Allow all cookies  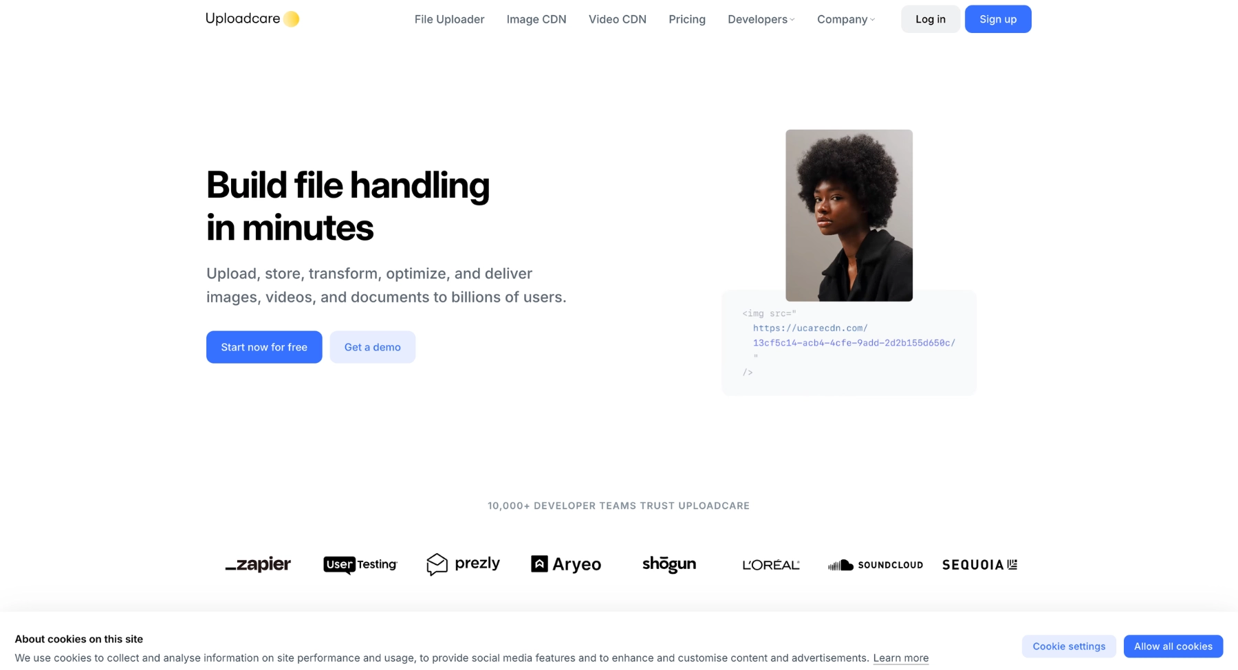[x=1173, y=647]
